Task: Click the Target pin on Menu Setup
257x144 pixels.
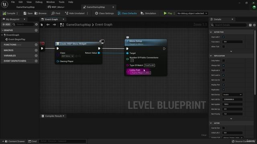Action: pyautogui.click(x=127, y=53)
